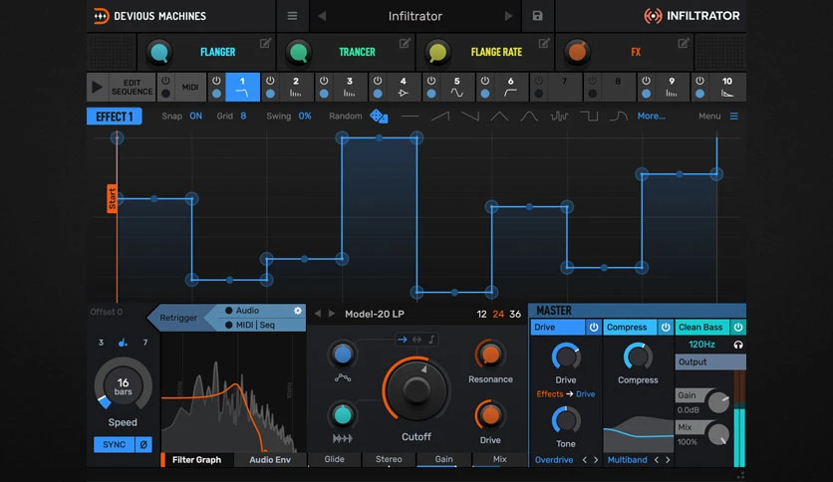Go to the previous preset with the left arrow

pos(322,16)
